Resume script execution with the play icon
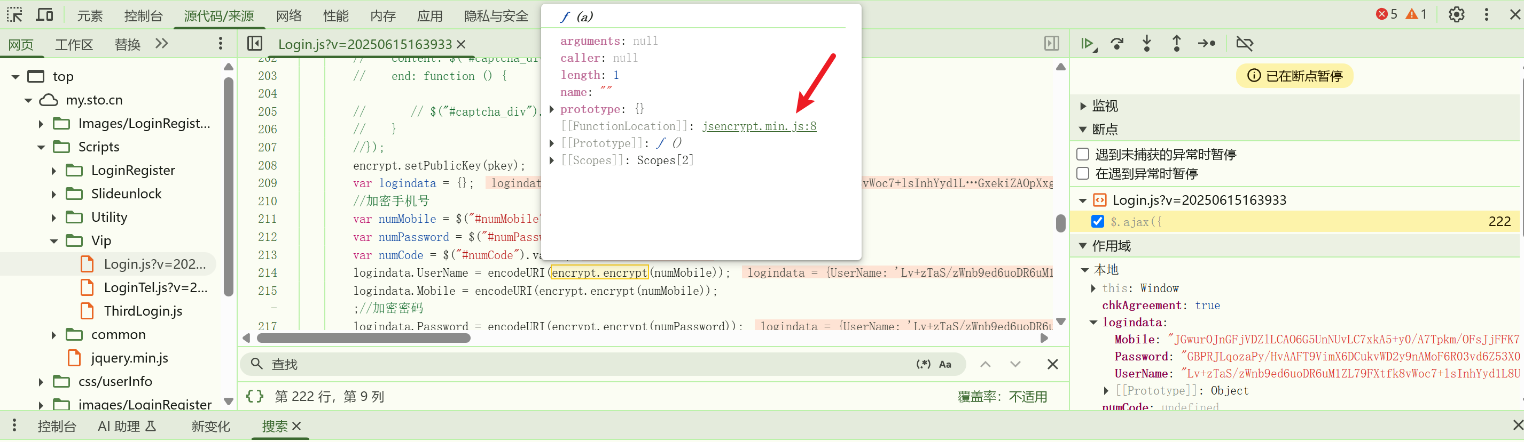The width and height of the screenshot is (1524, 442). [x=1087, y=44]
